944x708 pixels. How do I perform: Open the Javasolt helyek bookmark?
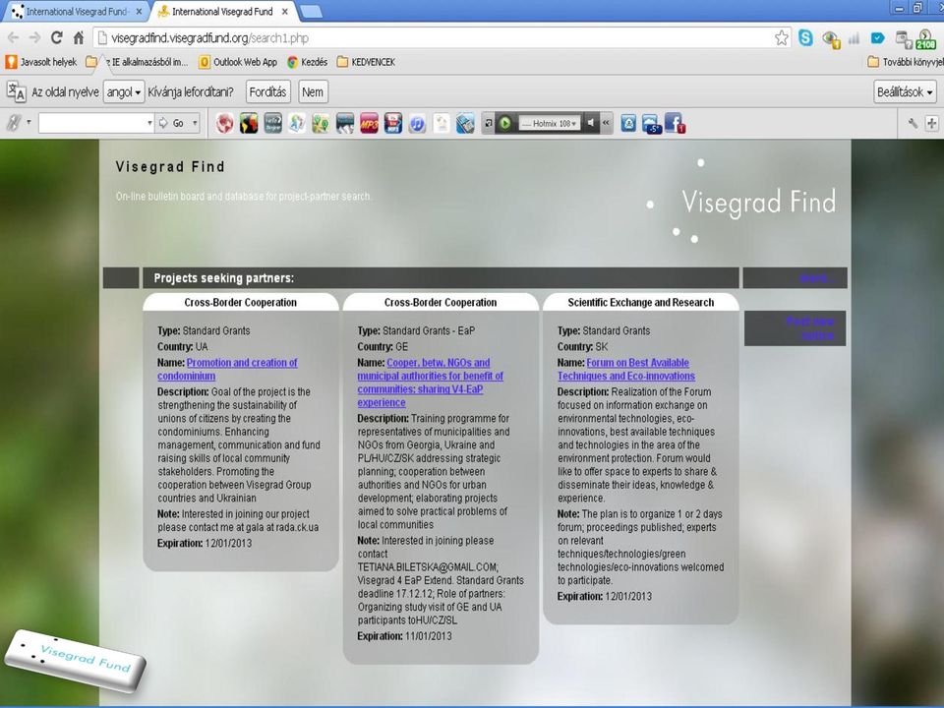click(x=41, y=62)
